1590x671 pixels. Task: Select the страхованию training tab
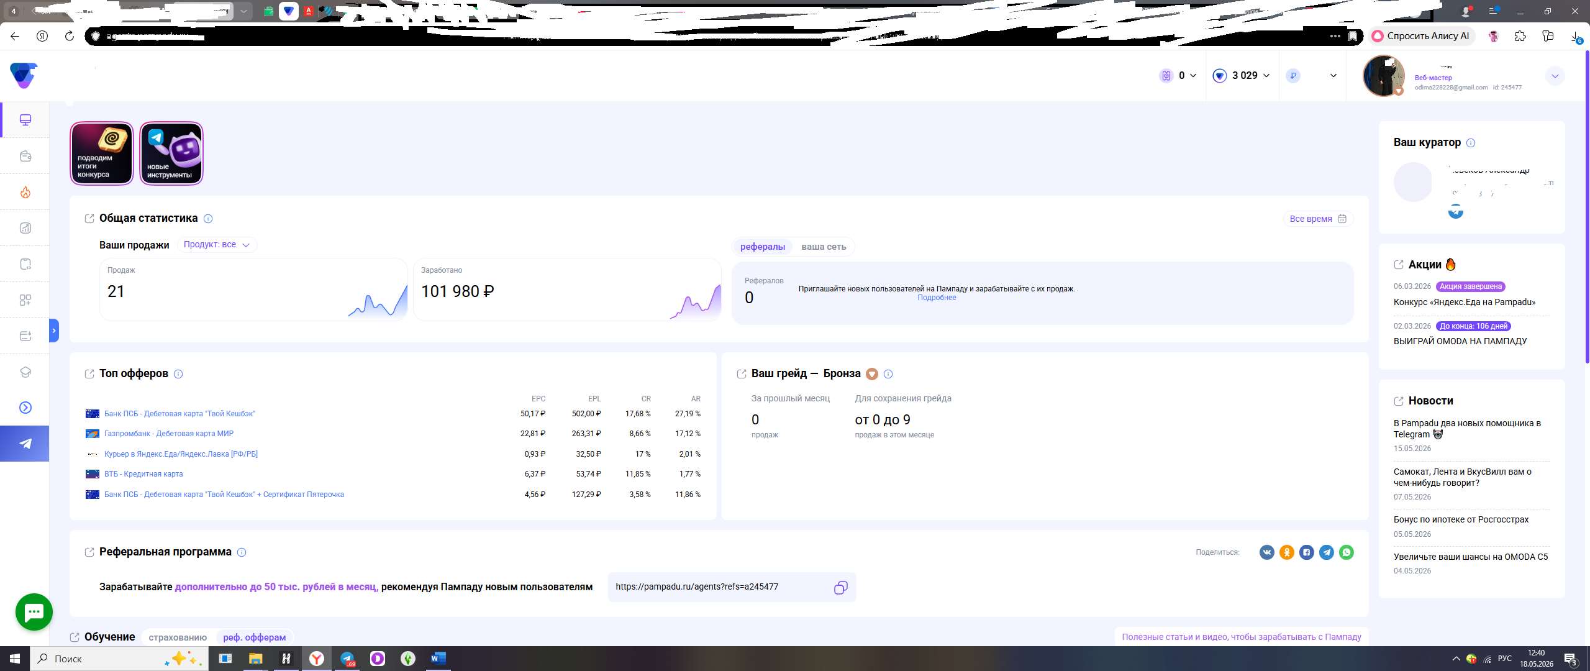tap(178, 637)
